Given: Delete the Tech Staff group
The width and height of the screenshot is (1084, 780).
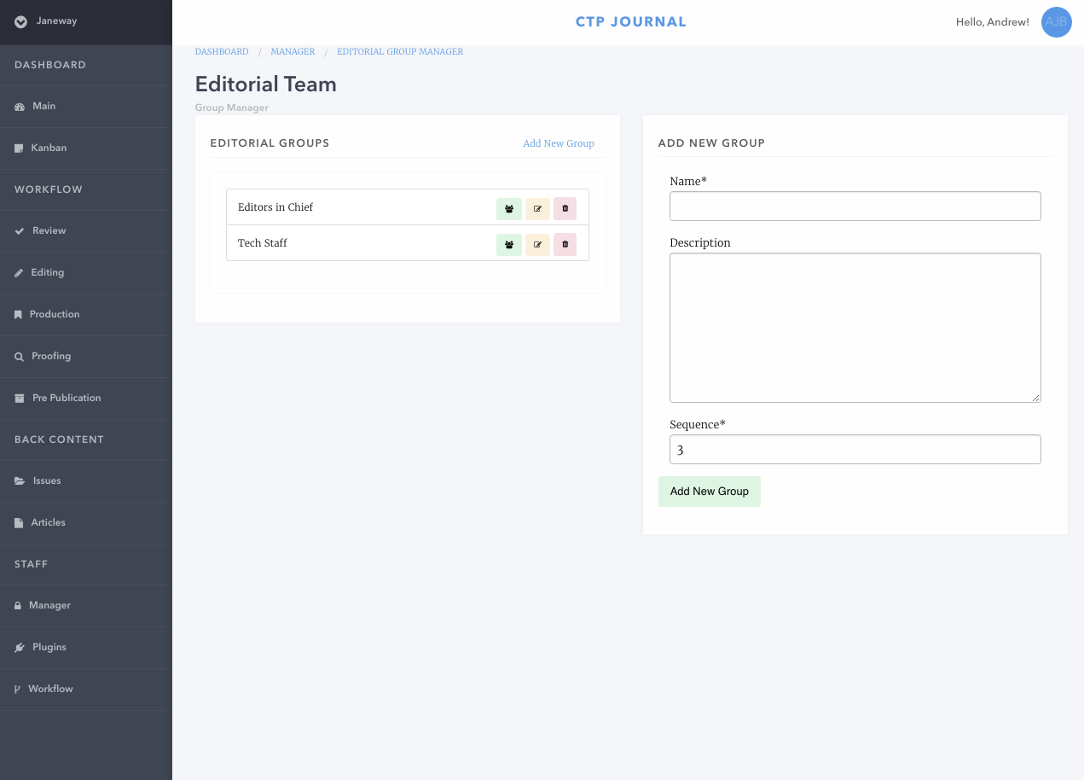Looking at the screenshot, I should point(565,244).
